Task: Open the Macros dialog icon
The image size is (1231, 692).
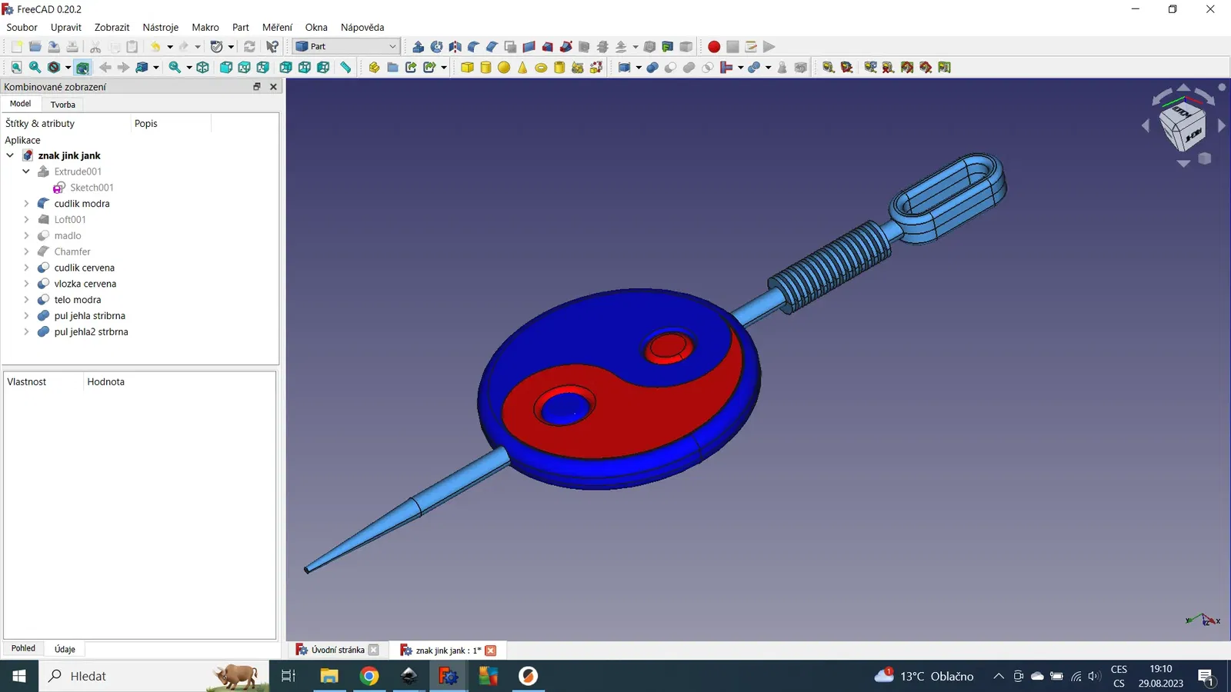Action: point(751,47)
